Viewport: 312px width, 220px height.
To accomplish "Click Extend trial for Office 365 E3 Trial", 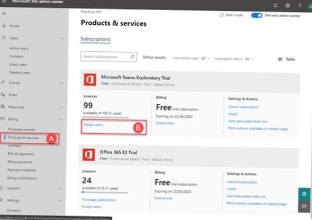I will click(164, 198).
